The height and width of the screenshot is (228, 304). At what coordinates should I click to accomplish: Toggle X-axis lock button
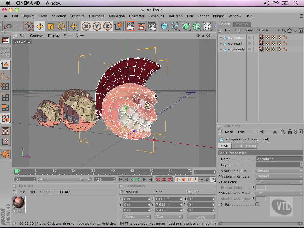[x=86, y=26]
